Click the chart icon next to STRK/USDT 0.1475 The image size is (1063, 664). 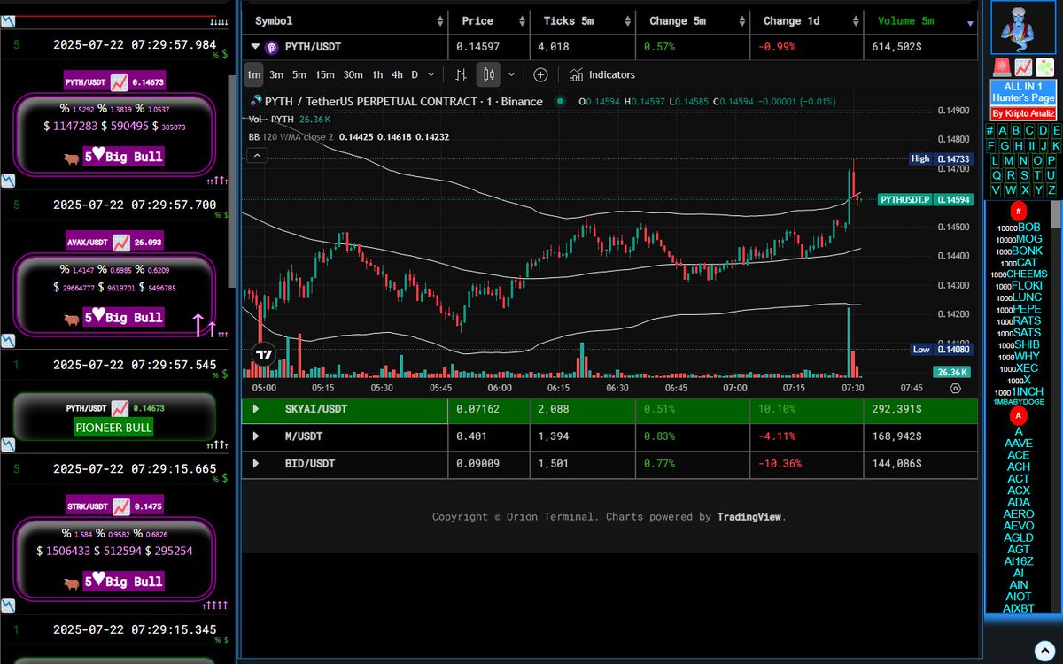click(x=120, y=506)
